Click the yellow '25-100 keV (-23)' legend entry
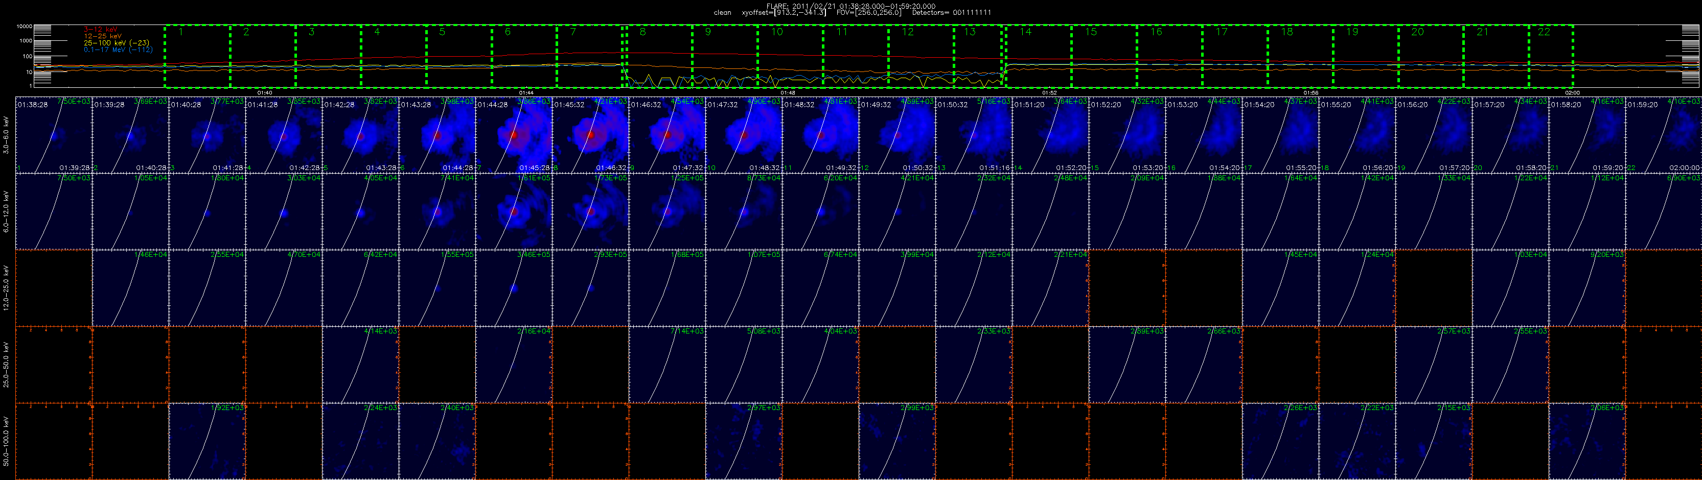This screenshot has width=1702, height=480. tap(117, 43)
